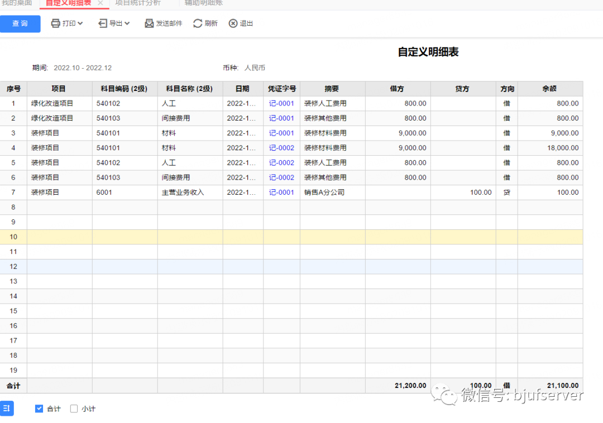Screen dimensions: 603x423
Task: Close the 自定义明细表 tab
Action: (100, 3)
